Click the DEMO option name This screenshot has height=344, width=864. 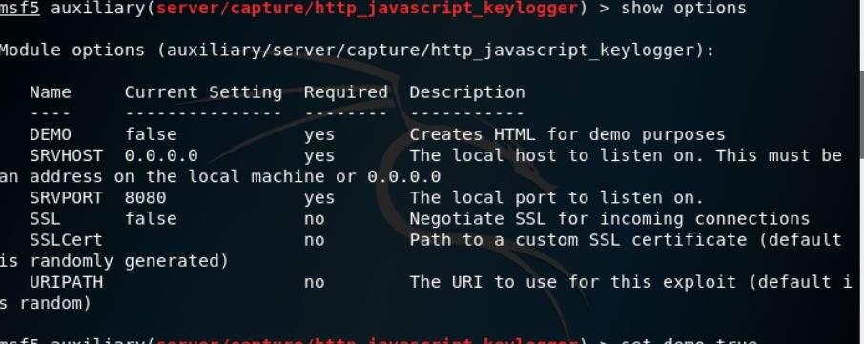(51, 134)
